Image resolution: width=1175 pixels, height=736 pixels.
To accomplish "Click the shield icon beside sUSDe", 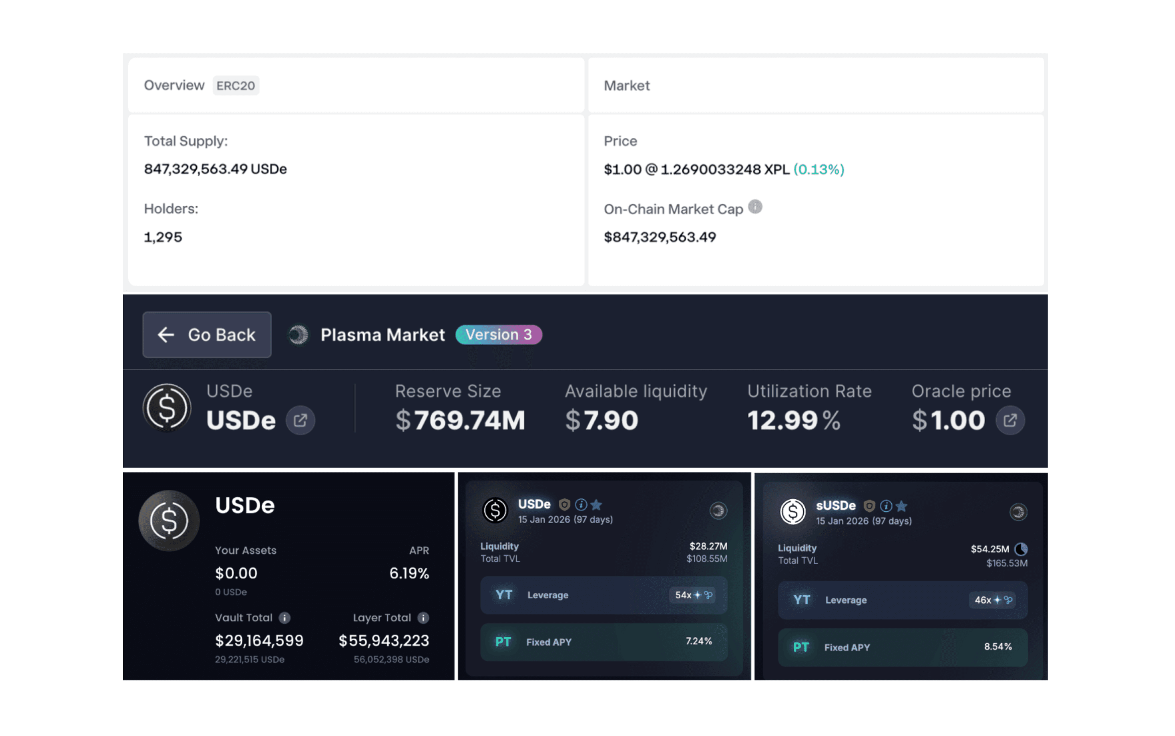I will (869, 506).
